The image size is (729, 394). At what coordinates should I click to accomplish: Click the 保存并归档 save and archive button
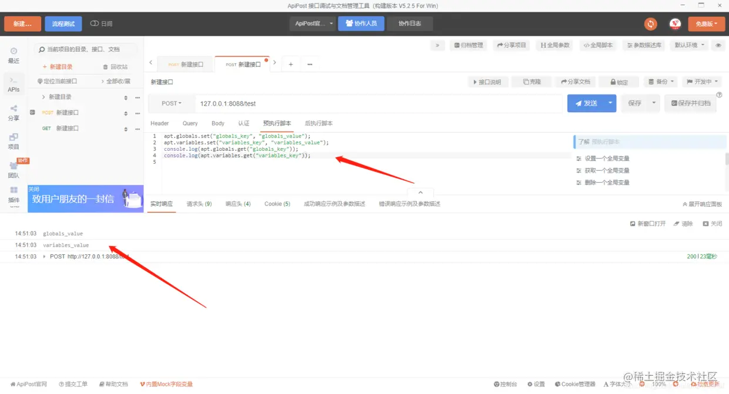tap(690, 103)
